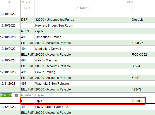155x115 pixels.
Task: Click BILLPMT type under check 497
Action: pyautogui.click(x=27, y=89)
